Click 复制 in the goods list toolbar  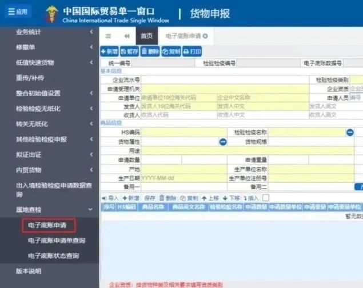click(x=189, y=198)
